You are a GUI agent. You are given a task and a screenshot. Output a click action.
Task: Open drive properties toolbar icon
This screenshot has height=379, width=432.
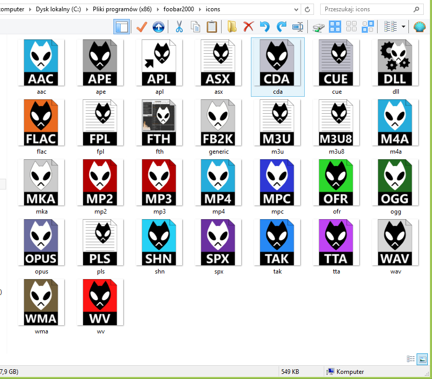coord(319,28)
